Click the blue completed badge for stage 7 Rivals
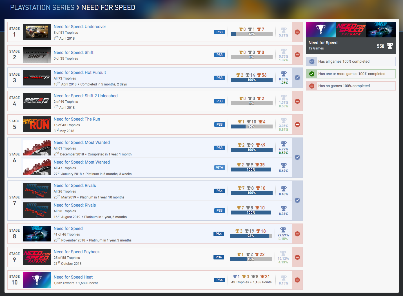Image resolution: width=403 pixels, height=296 pixels. [297, 200]
